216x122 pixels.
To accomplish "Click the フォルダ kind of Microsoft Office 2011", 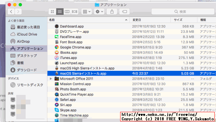I will point(206,79).
